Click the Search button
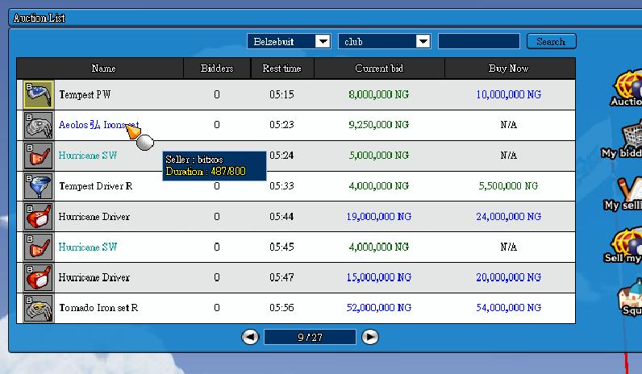642x374 pixels. [551, 41]
